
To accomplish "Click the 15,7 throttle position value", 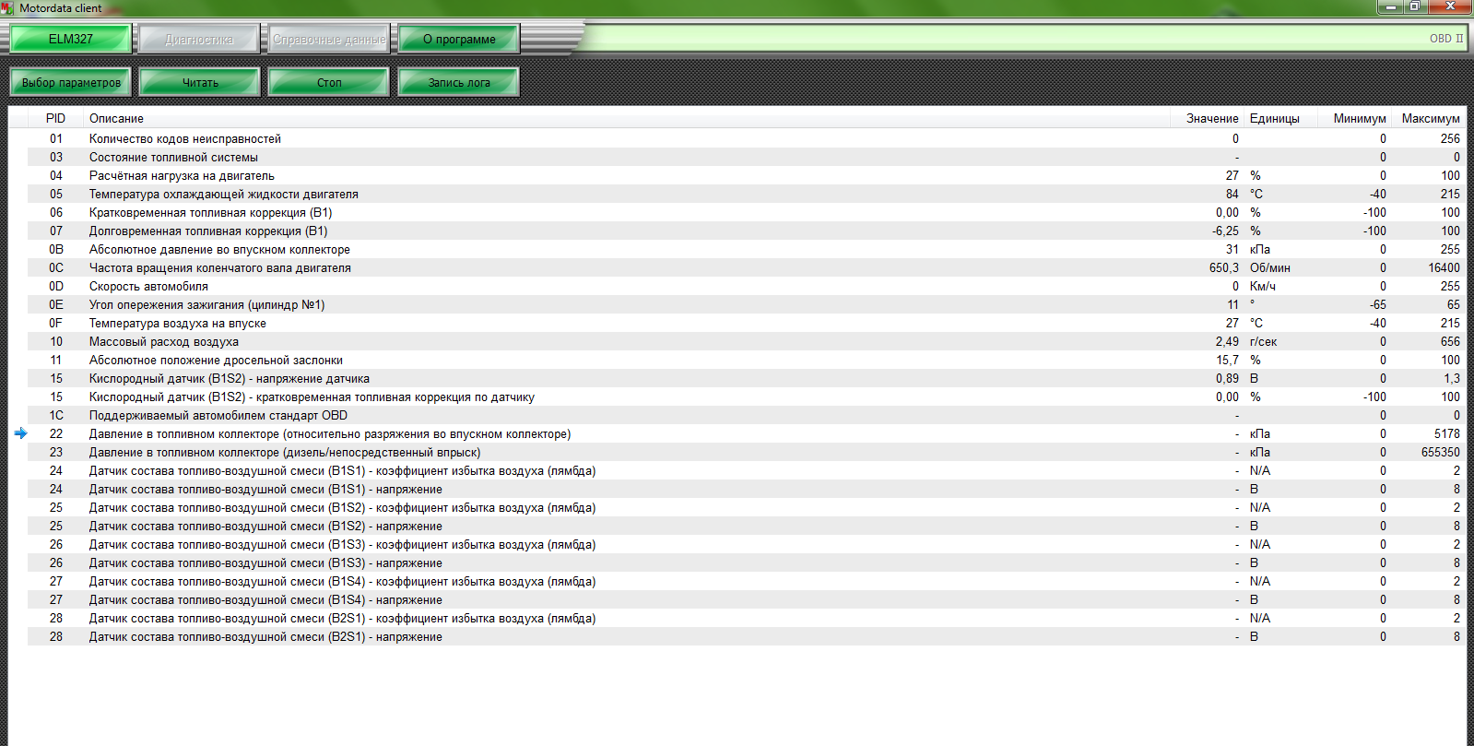I will (x=1227, y=360).
